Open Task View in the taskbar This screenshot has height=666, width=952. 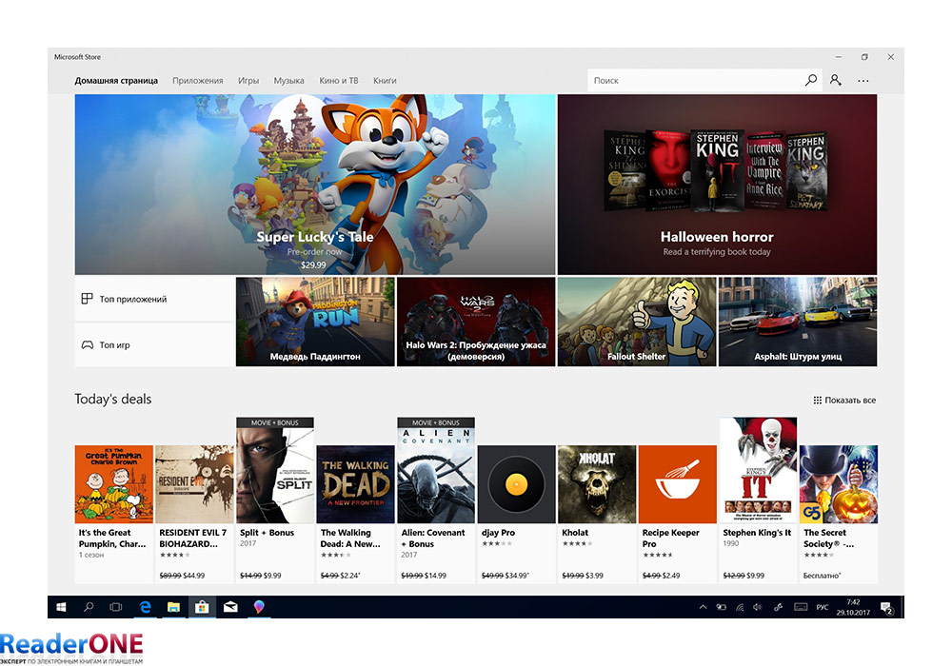[116, 607]
